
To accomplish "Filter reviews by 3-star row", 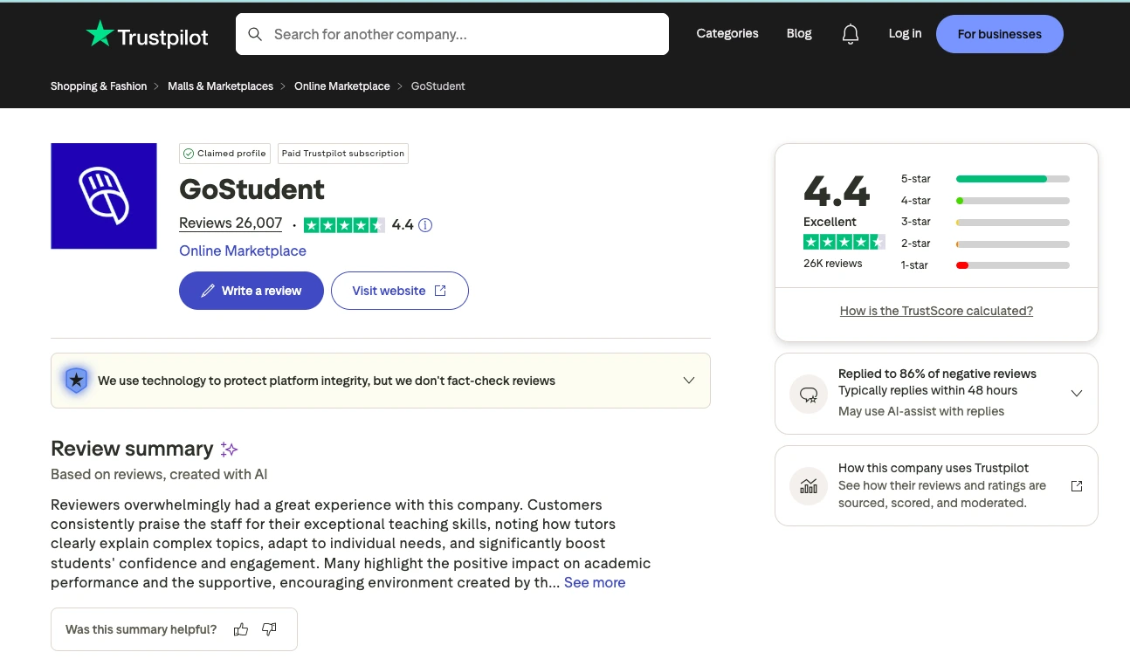I will [985, 222].
